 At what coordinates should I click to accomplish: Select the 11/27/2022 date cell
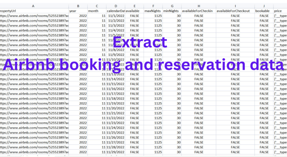point(116,142)
